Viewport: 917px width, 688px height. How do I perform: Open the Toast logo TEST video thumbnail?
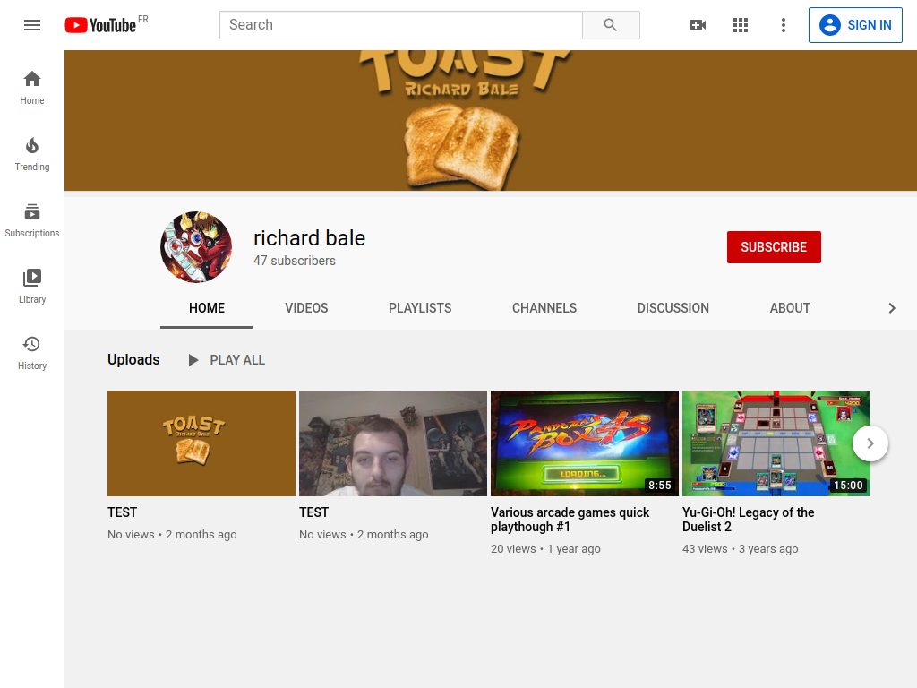tap(201, 443)
